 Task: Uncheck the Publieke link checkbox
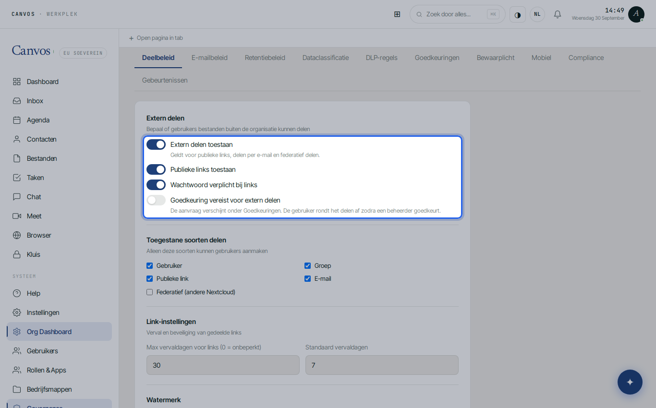(150, 279)
